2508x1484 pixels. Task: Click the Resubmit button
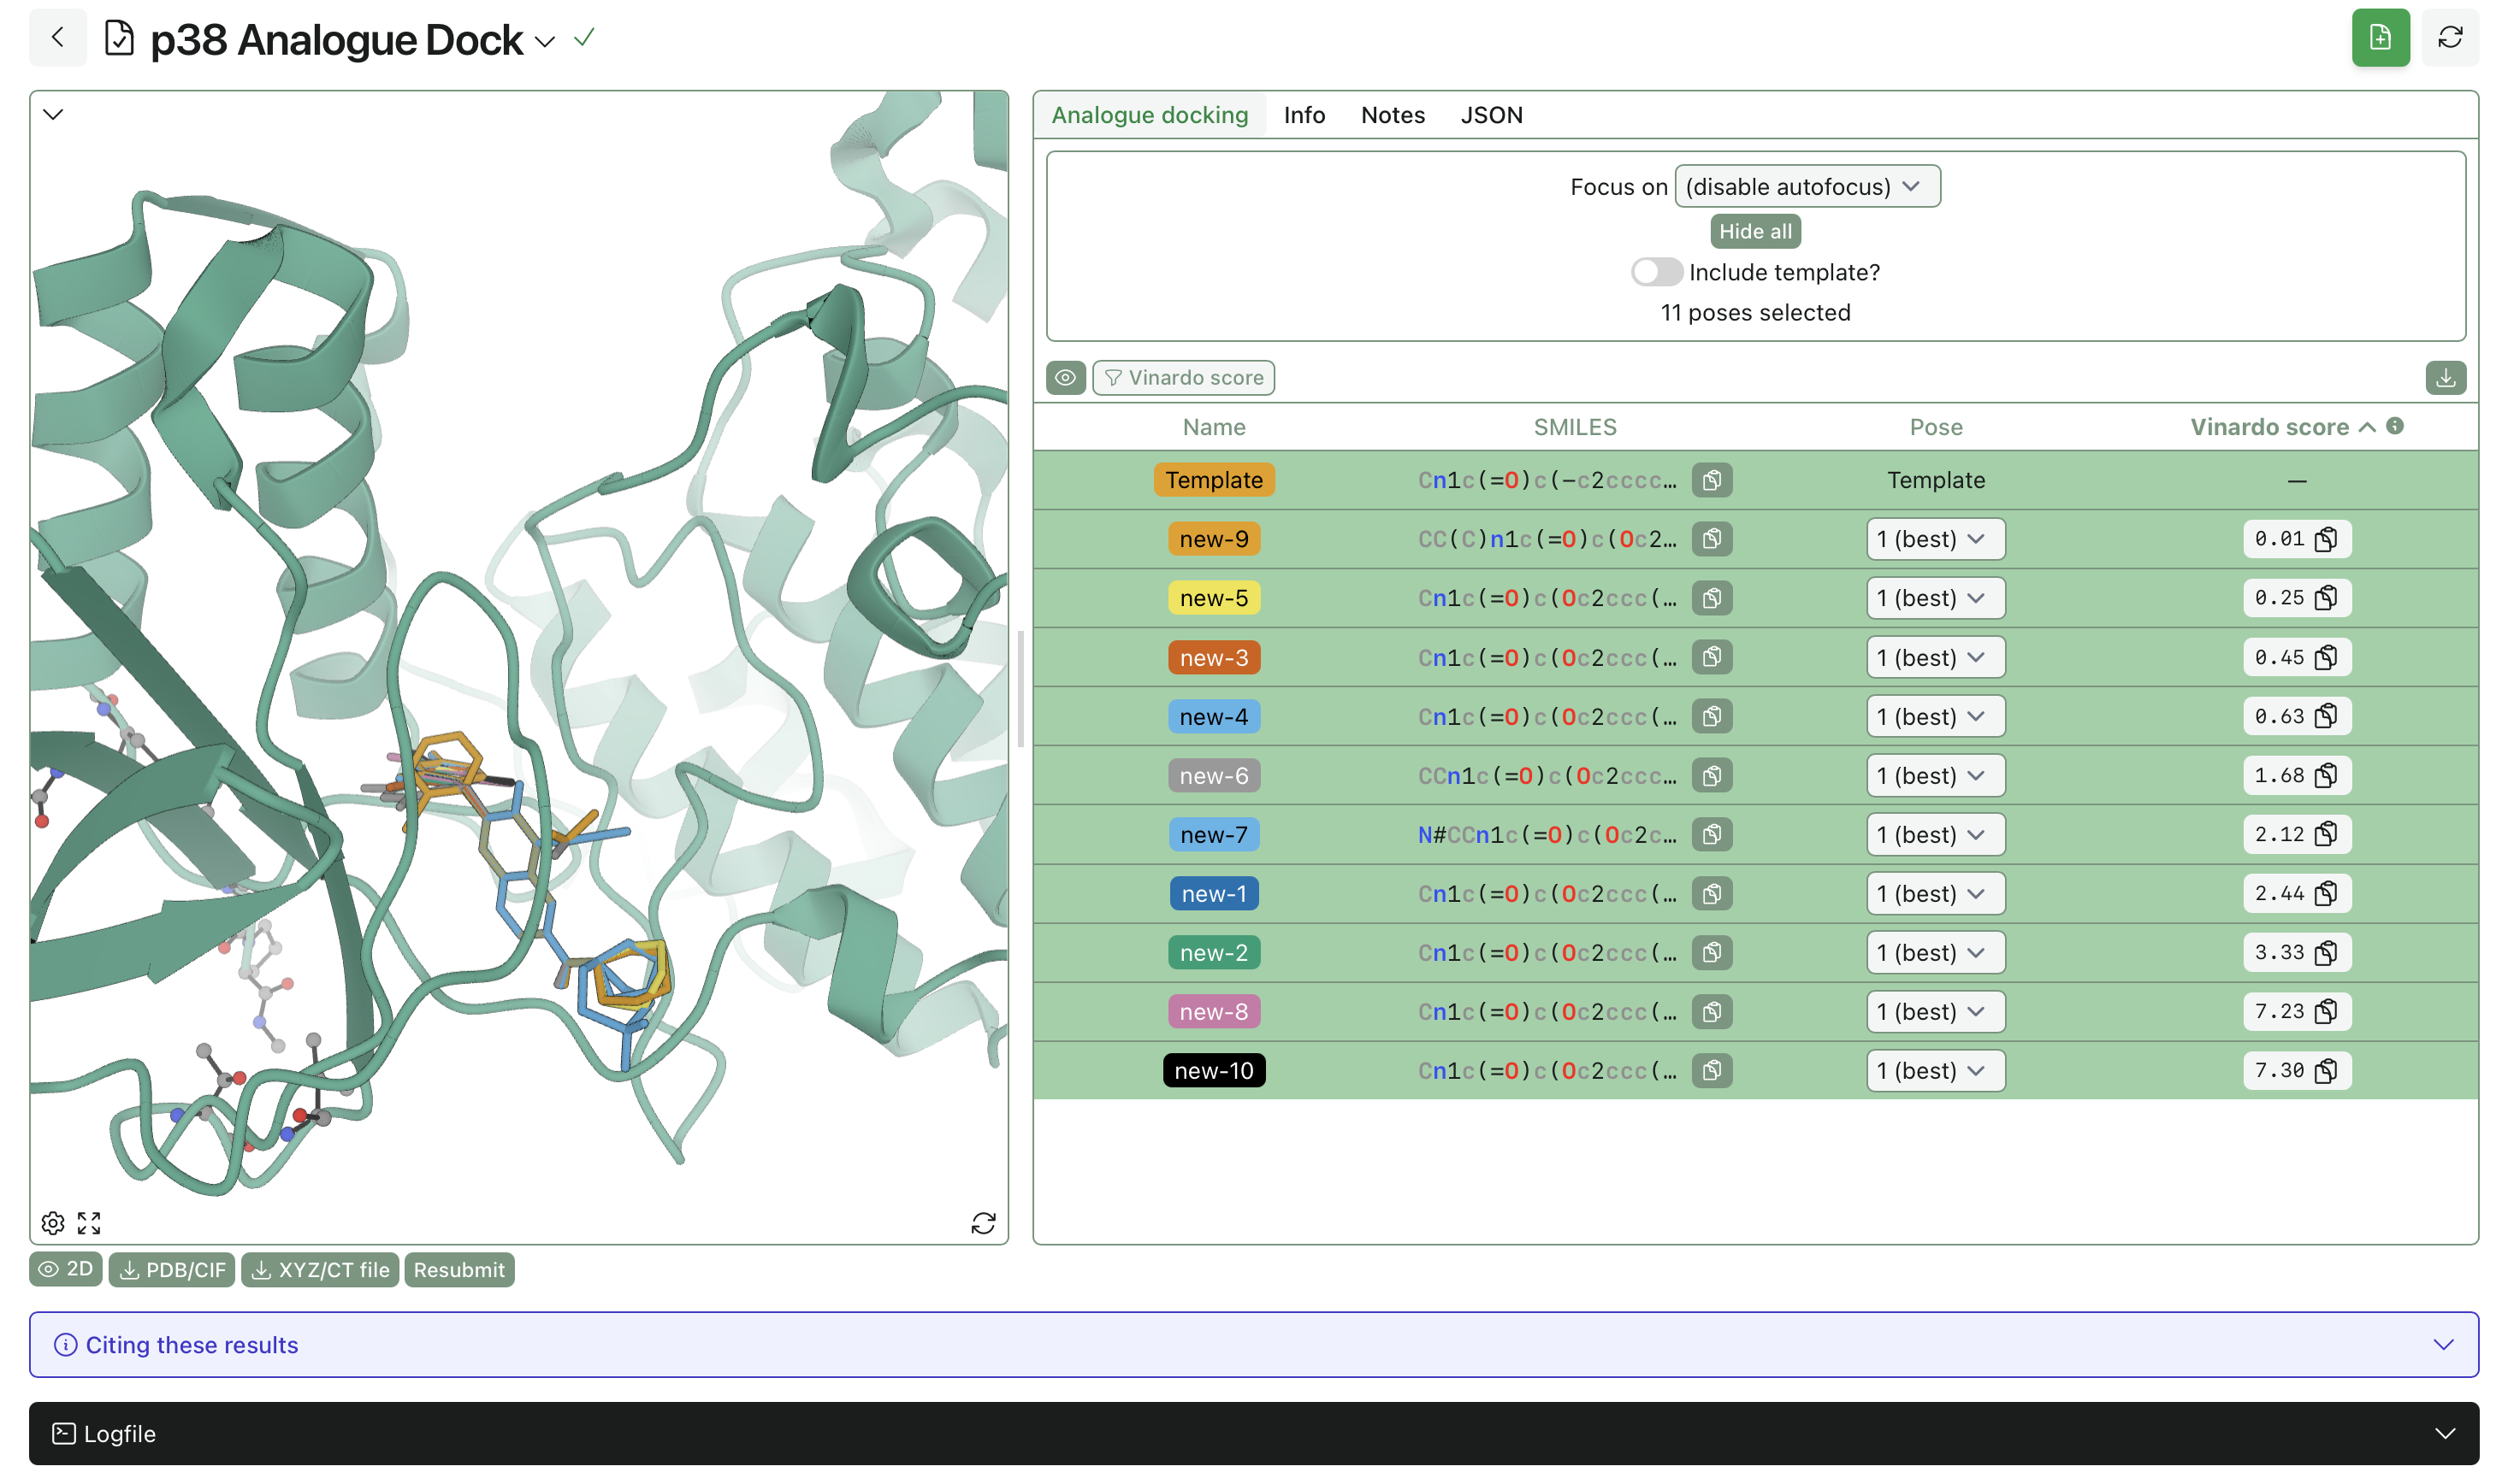tap(459, 1269)
